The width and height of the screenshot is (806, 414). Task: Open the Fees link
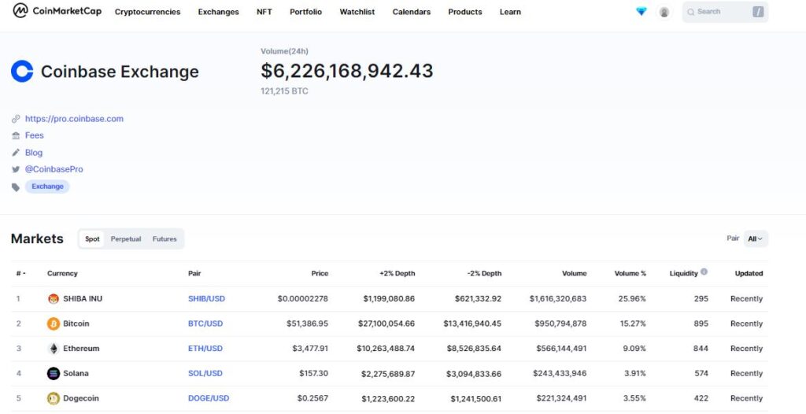pos(35,136)
